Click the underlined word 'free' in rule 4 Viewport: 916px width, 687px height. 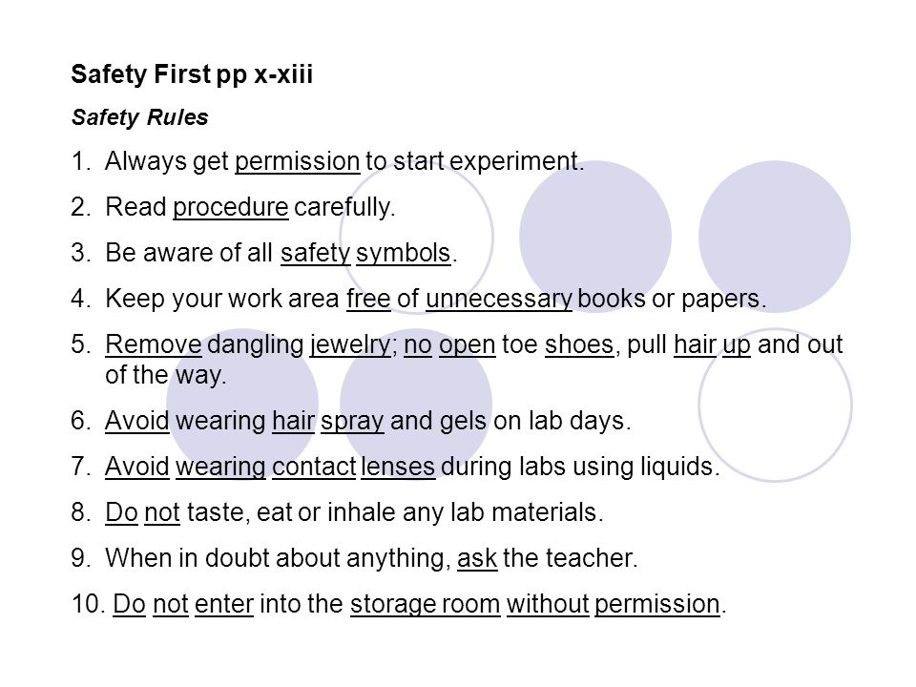(368, 299)
